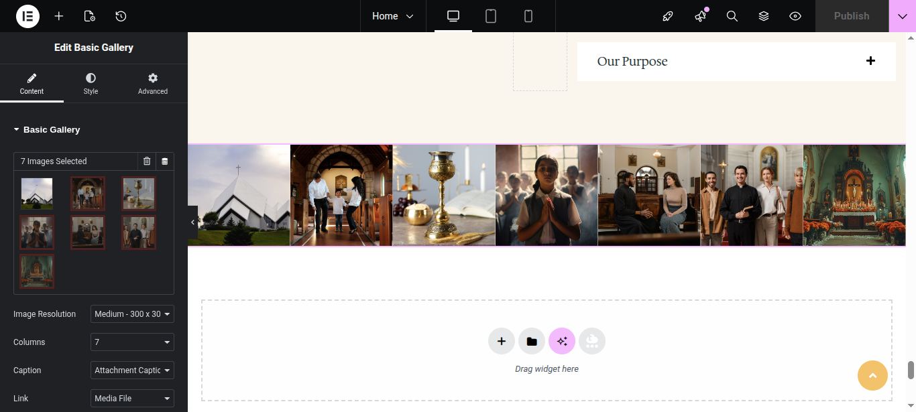This screenshot has width=916, height=412.
Task: Click the scroll-to-top round button
Action: click(872, 375)
